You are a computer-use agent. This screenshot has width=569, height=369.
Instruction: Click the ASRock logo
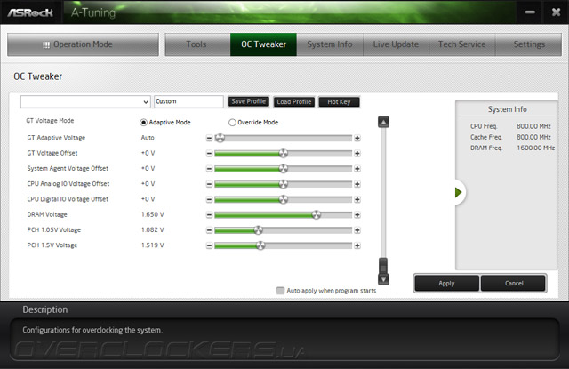(30, 12)
